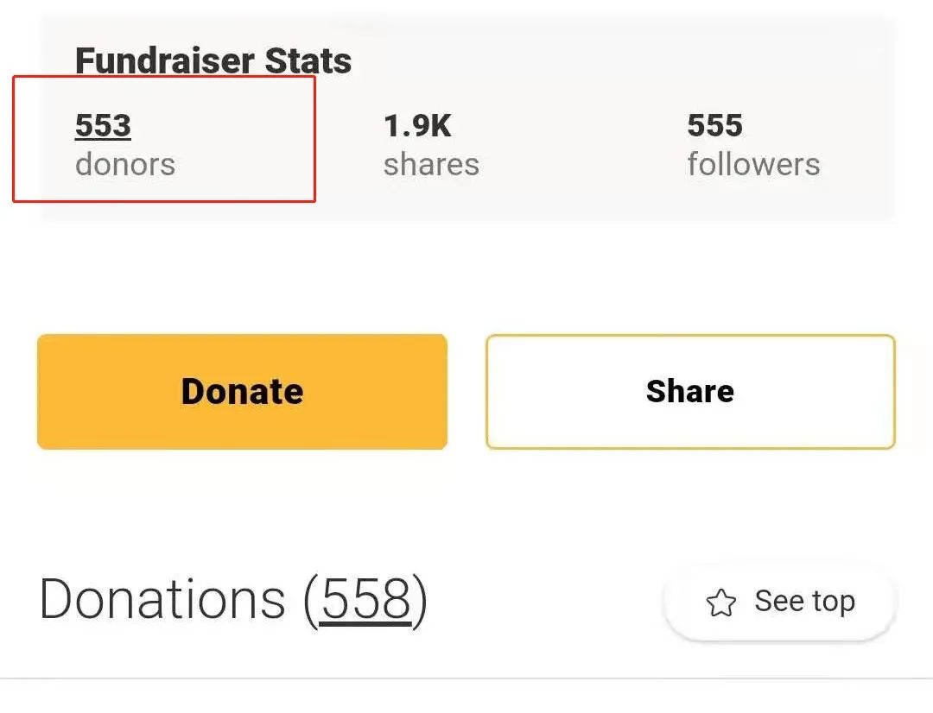Screen dimensions: 933x713
Task: Tap the outlined Share button
Action: [690, 392]
